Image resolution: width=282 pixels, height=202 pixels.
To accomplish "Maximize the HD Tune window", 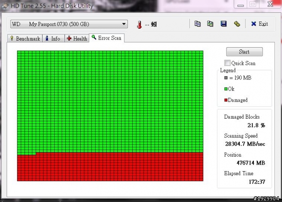I will [x=253, y=4].
